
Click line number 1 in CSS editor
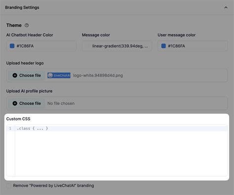click(10, 128)
